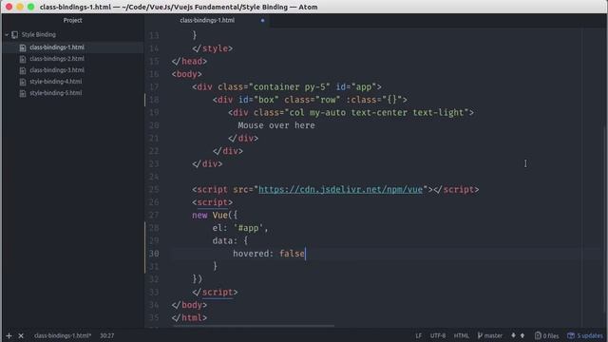
Task: Click file icon beside style-binding-5.html
Action: 23,93
